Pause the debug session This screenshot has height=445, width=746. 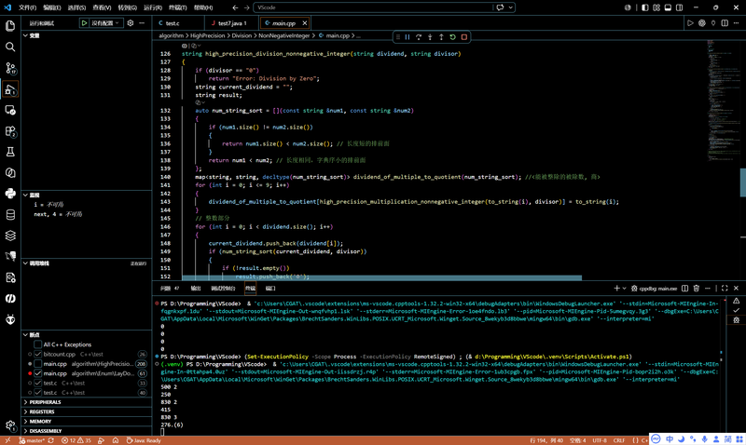click(x=408, y=37)
